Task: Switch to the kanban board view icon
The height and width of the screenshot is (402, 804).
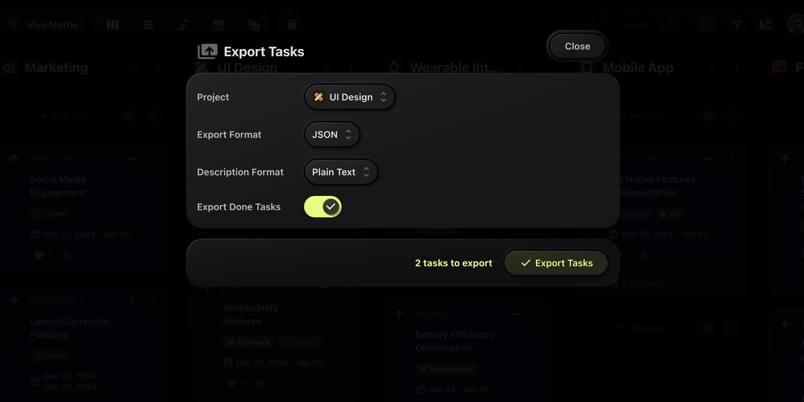Action: point(113,25)
